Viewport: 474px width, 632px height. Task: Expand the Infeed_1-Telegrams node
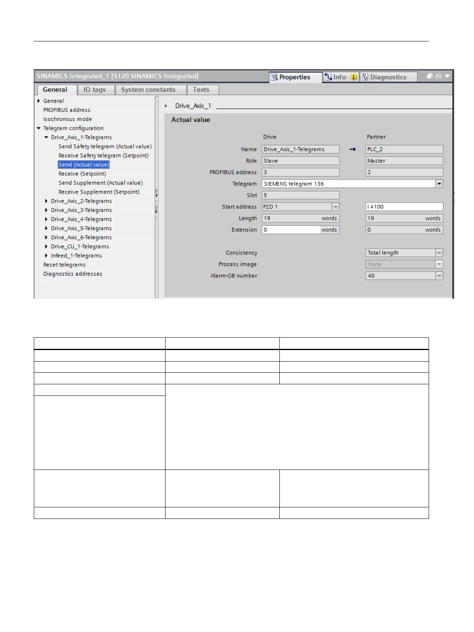(x=46, y=256)
